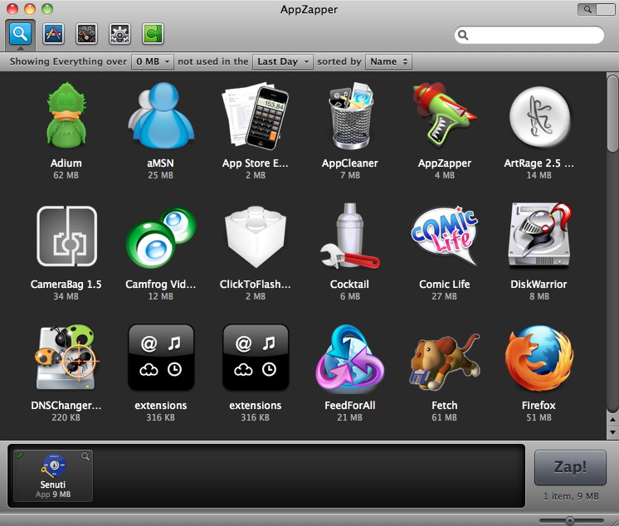The height and width of the screenshot is (526, 619).
Task: Select the first extensions icon next to DNSChanger
Action: pyautogui.click(x=161, y=358)
